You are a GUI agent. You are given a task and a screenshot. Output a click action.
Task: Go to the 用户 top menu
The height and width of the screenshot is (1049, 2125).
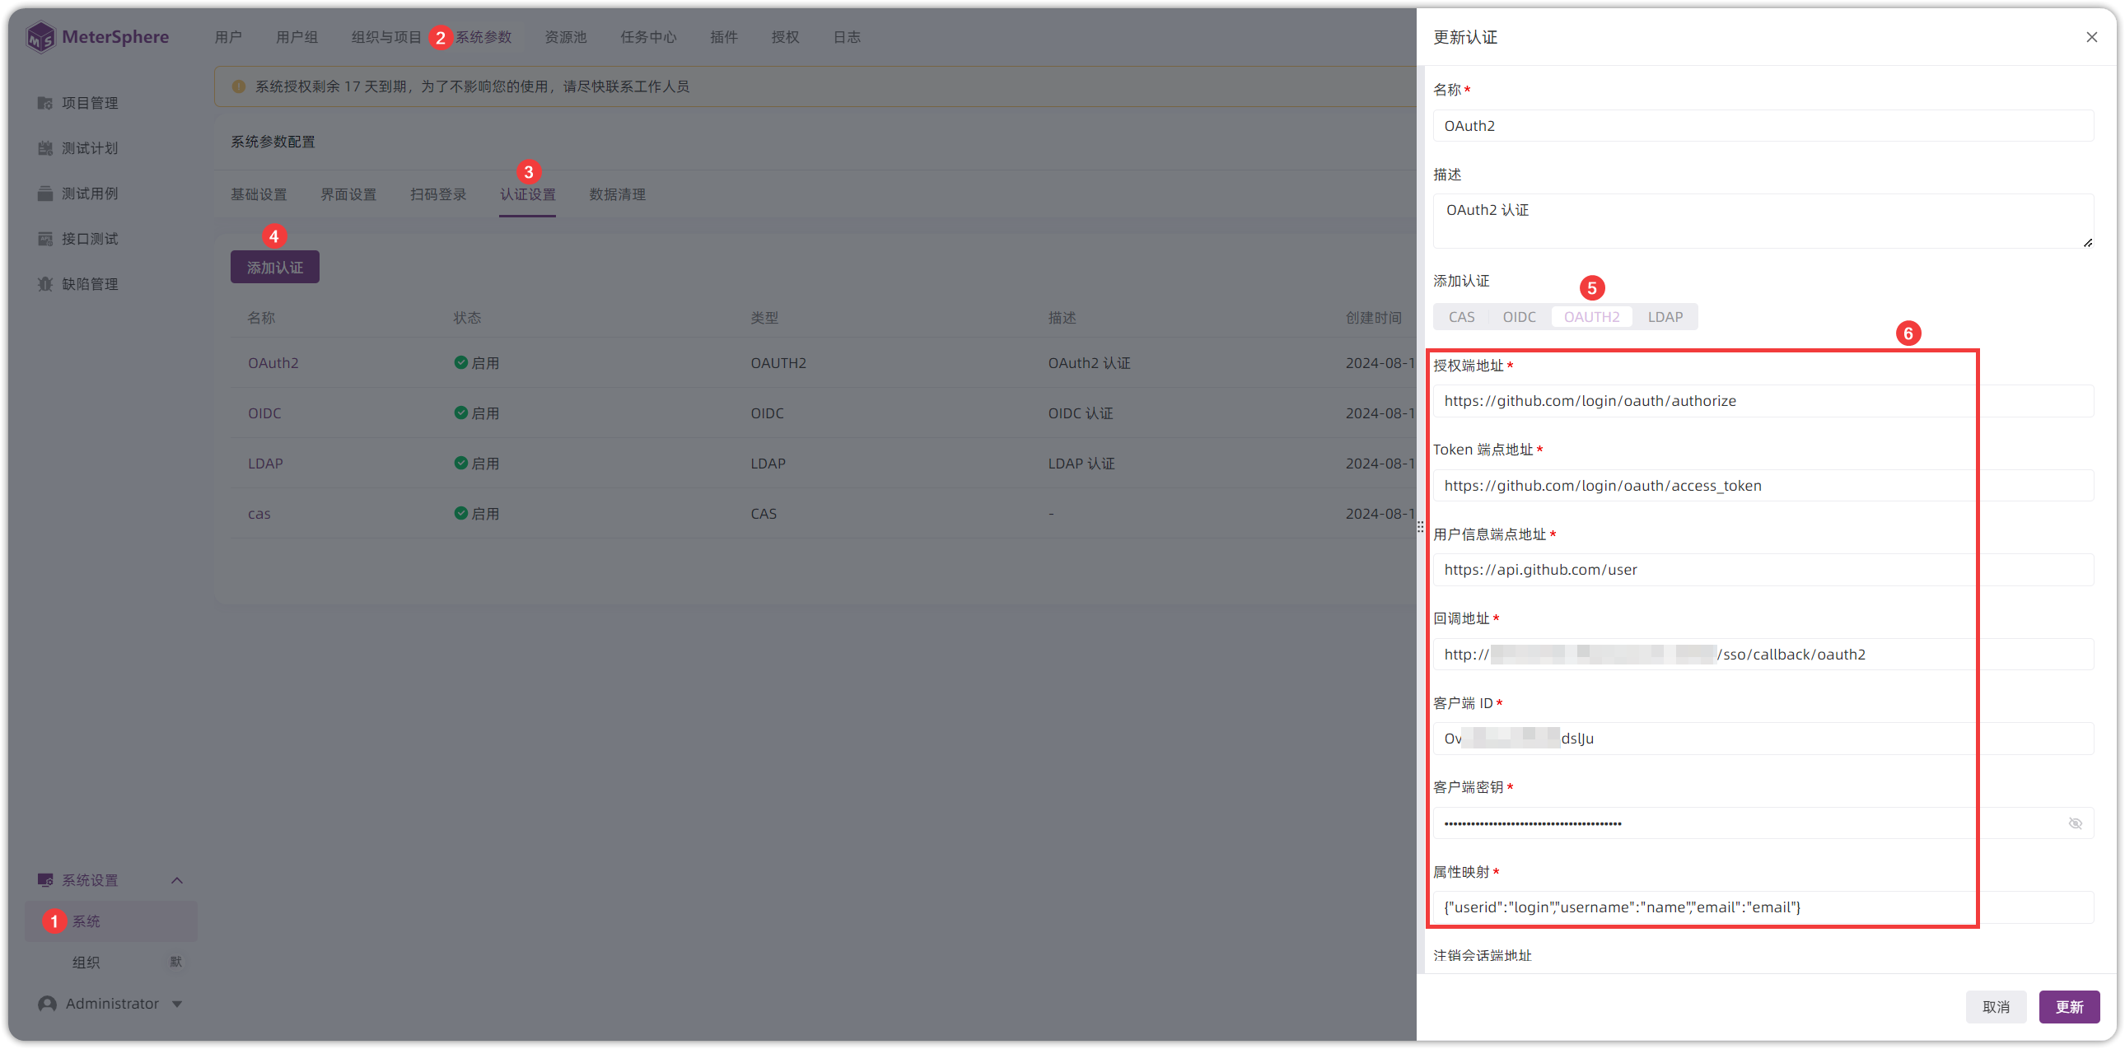coord(228,37)
